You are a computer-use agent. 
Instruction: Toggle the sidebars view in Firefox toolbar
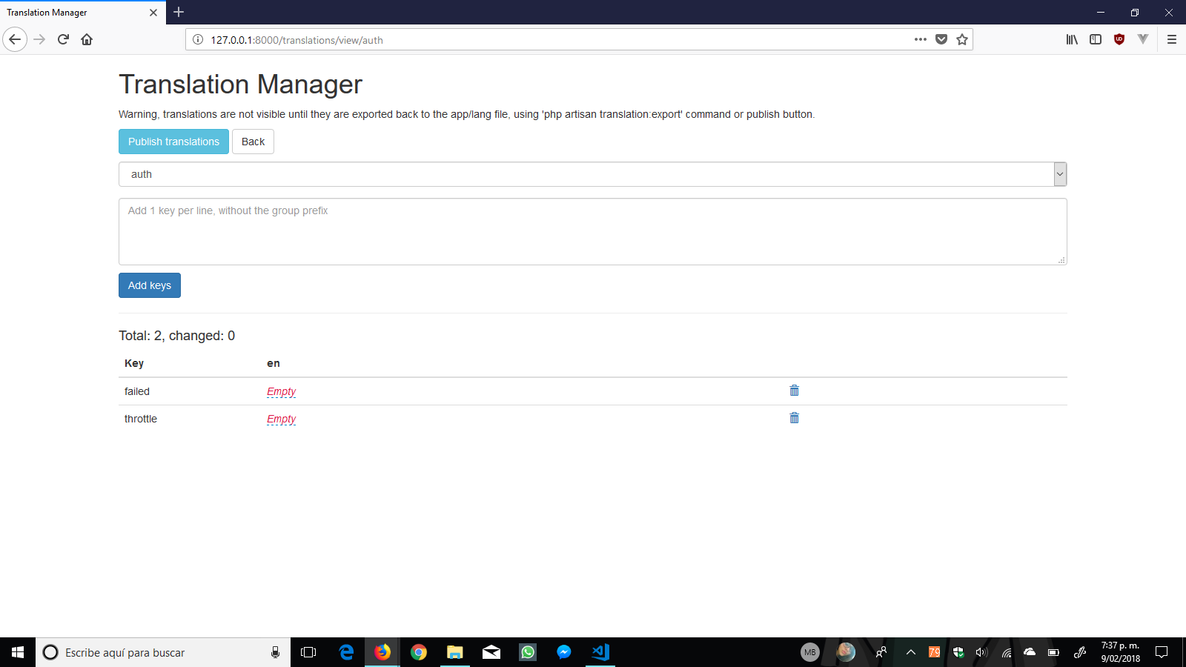[1095, 39]
